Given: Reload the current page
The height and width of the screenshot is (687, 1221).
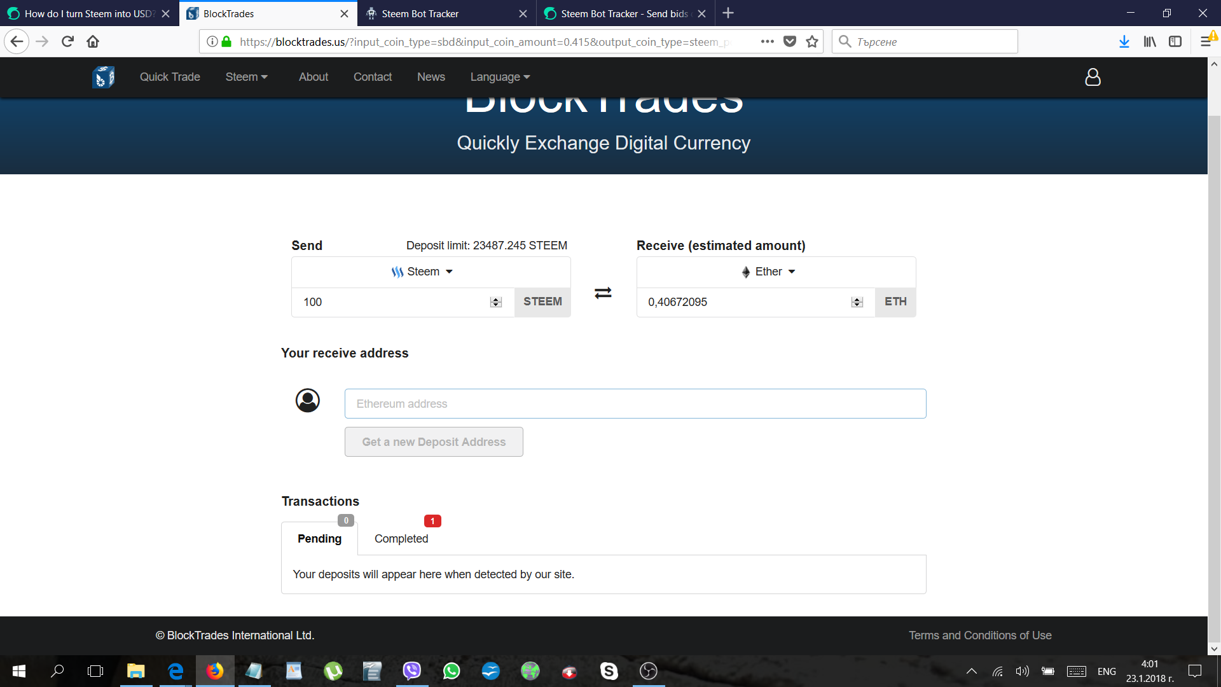Looking at the screenshot, I should [67, 42].
